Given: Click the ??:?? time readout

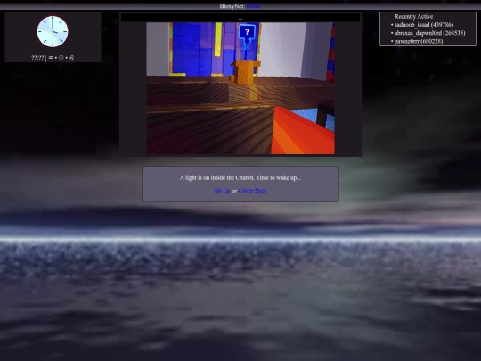Looking at the screenshot, I should (37, 57).
